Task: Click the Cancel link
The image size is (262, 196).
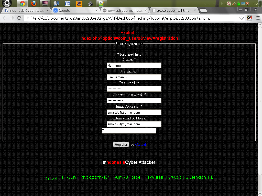Action: click(140, 144)
